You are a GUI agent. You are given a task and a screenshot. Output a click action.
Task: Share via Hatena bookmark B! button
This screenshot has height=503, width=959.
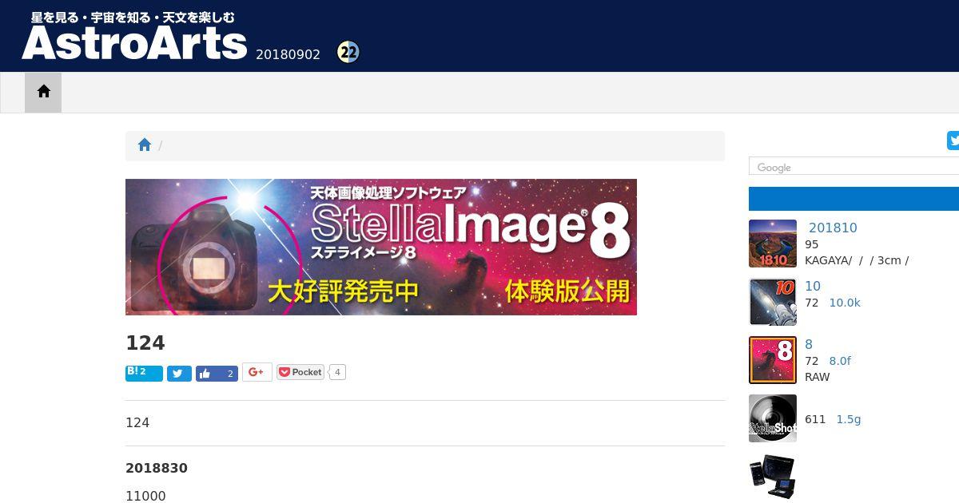[144, 373]
